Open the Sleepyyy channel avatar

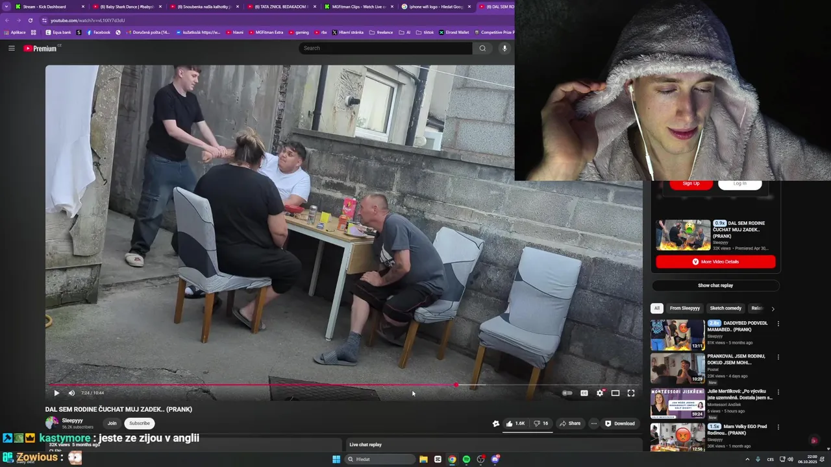[51, 423]
